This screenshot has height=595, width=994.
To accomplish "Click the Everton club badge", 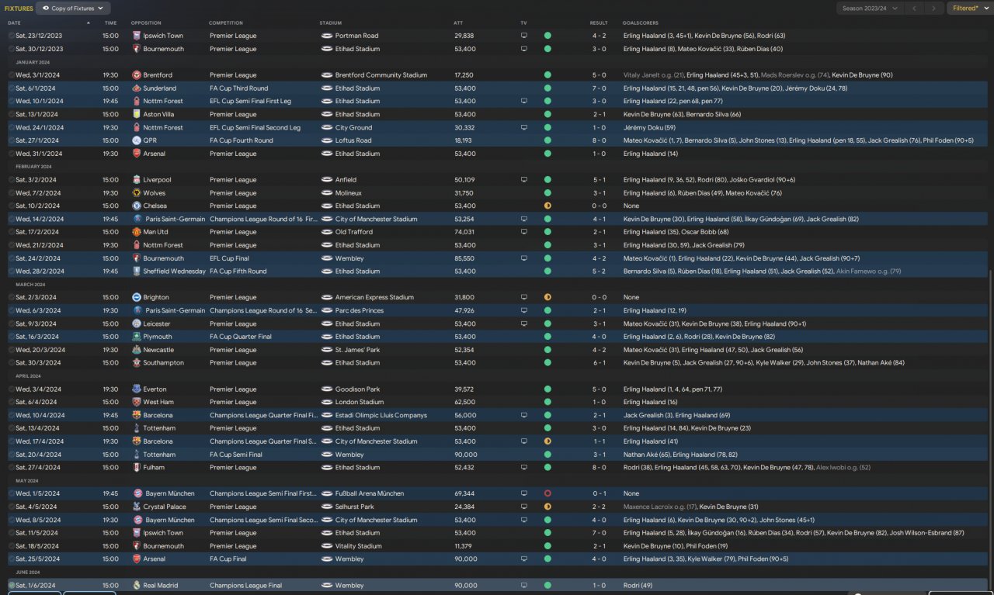I will pyautogui.click(x=137, y=389).
